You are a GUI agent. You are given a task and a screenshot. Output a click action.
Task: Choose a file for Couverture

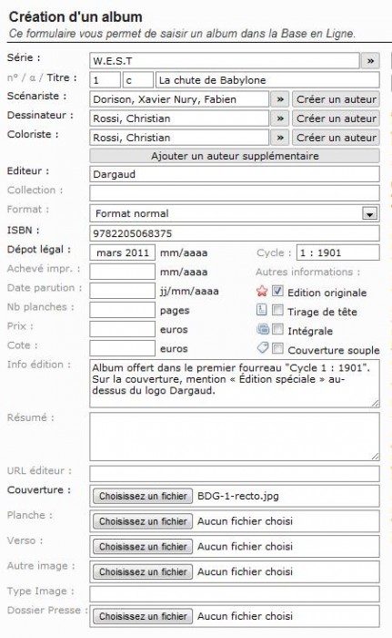coord(143,496)
